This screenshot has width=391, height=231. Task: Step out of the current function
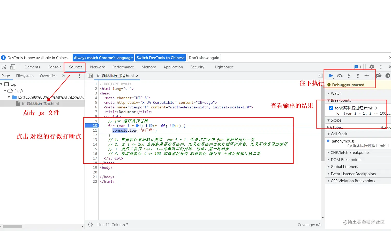pyautogui.click(x=358, y=76)
